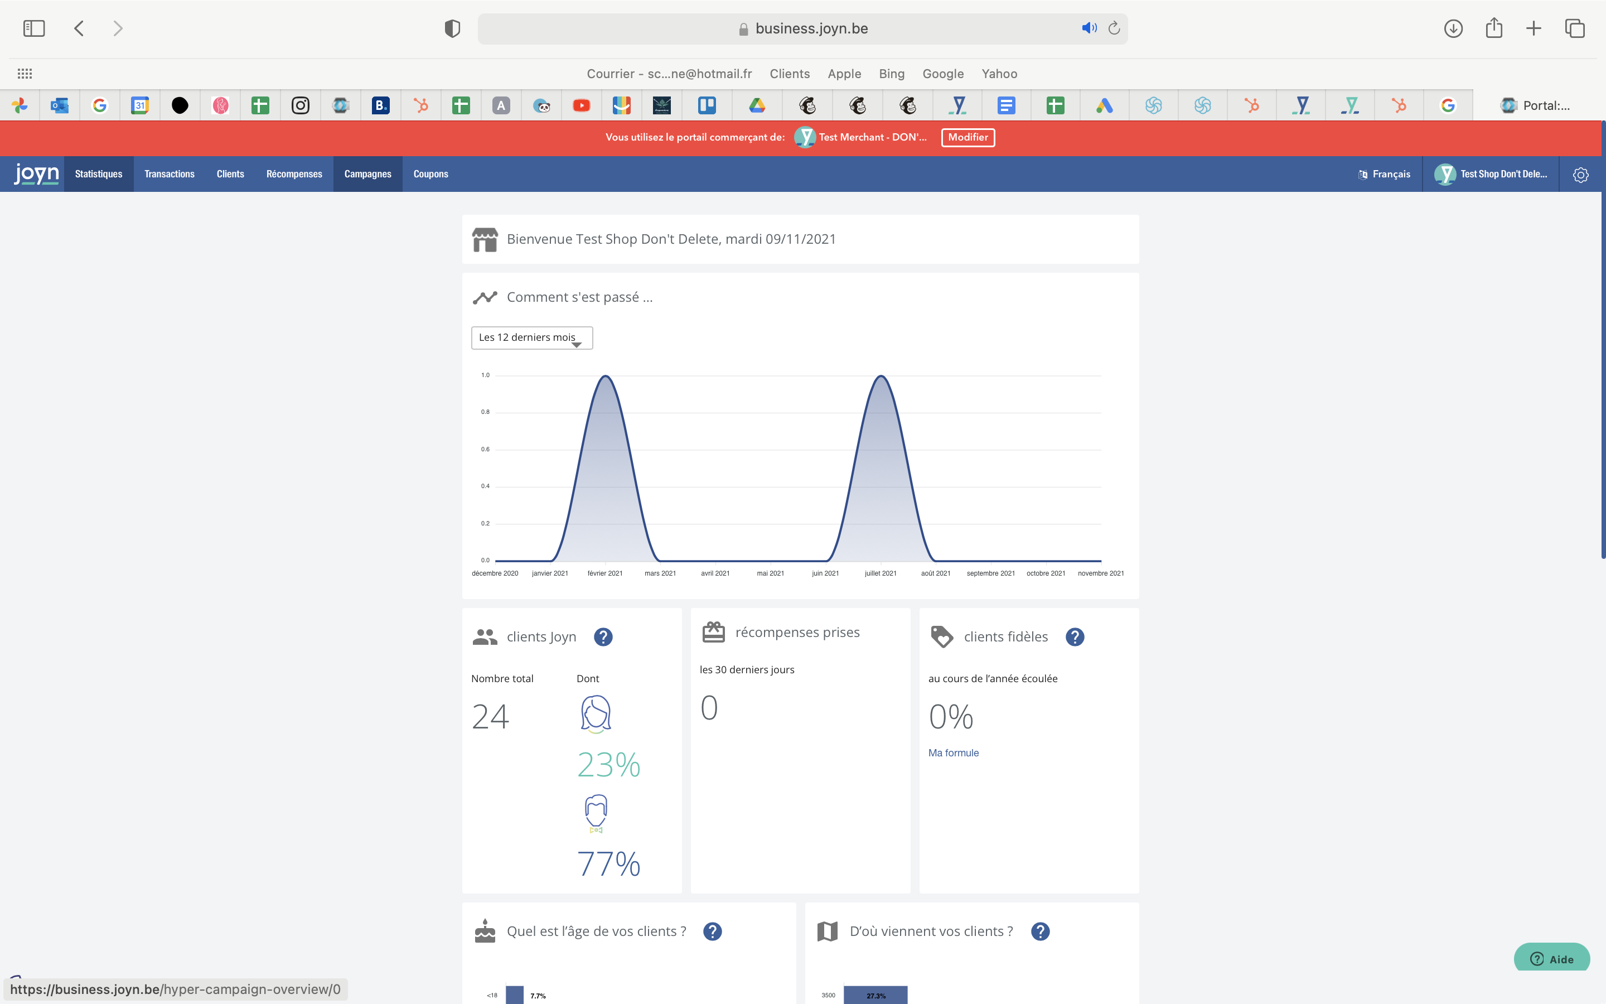Open Courrier hotmail favorite
Viewport: 1606px width, 1004px height.
[669, 74]
